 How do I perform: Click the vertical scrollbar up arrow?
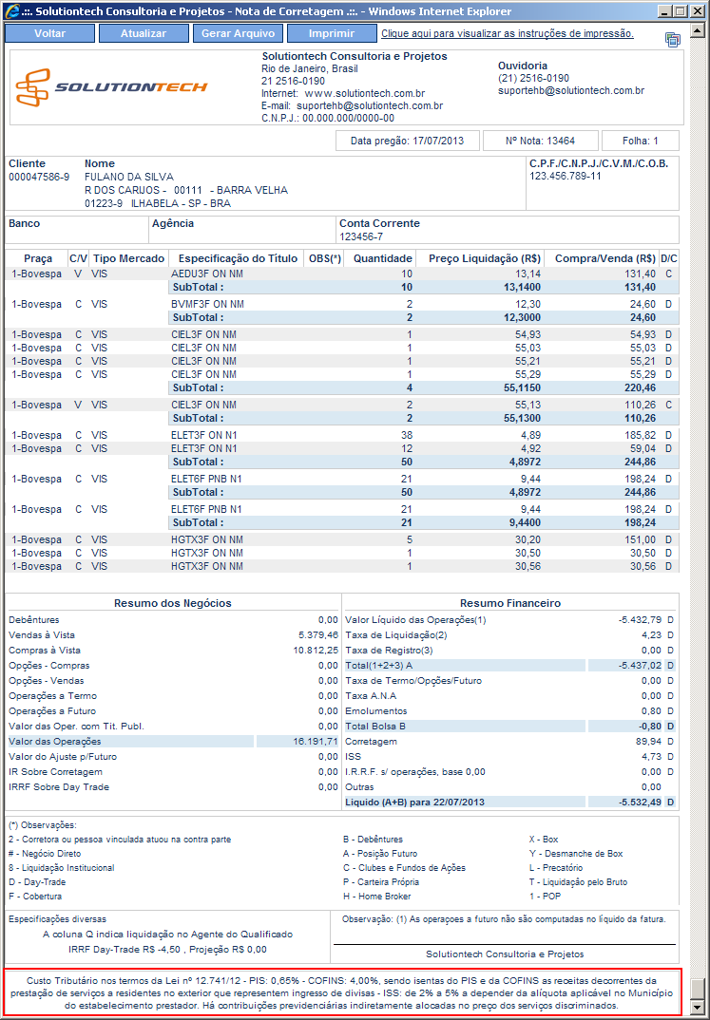[697, 30]
